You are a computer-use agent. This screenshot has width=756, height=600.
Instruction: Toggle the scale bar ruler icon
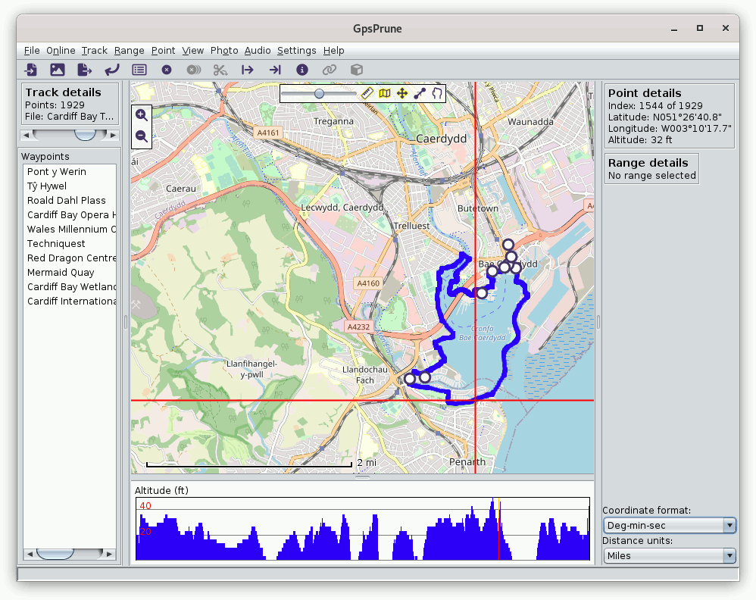367,93
